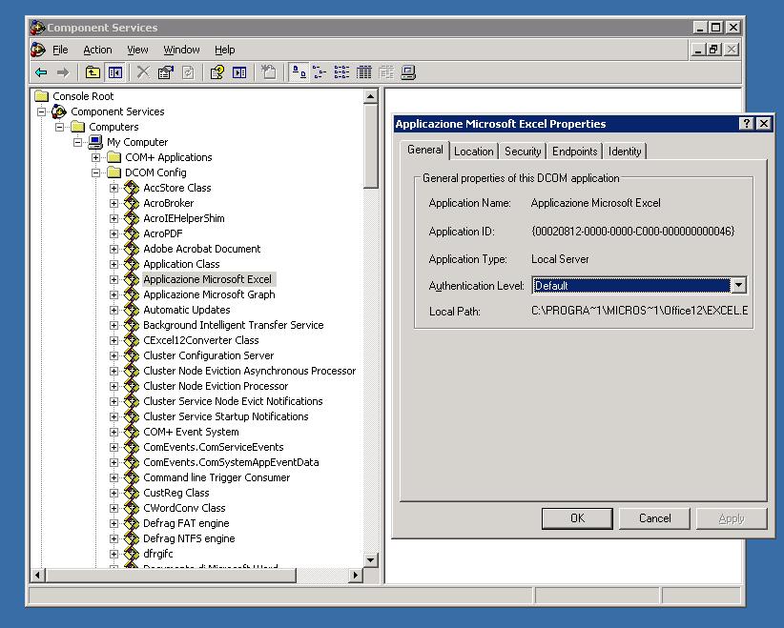Click the Help question mark toolbar icon
Image resolution: width=784 pixels, height=628 pixels.
[x=217, y=73]
